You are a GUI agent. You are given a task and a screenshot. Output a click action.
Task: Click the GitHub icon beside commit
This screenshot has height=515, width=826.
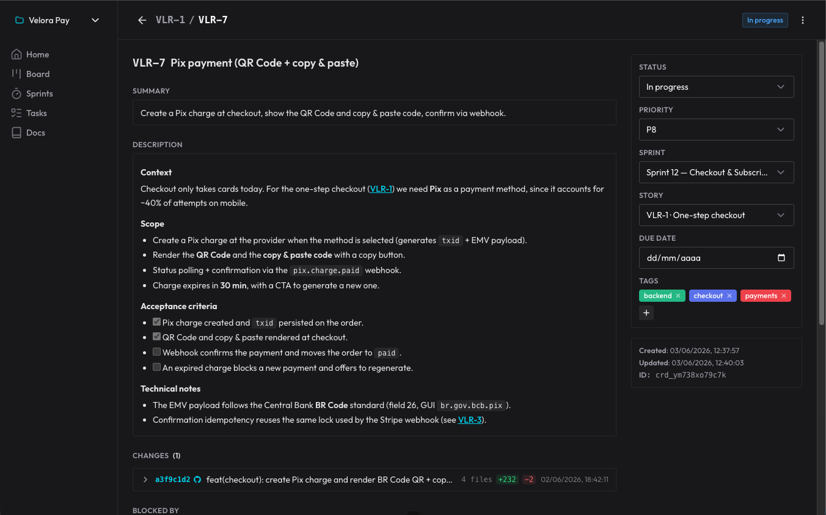click(x=197, y=480)
